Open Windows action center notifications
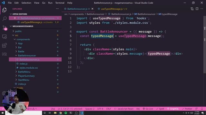The image size is (206, 115). point(202,113)
